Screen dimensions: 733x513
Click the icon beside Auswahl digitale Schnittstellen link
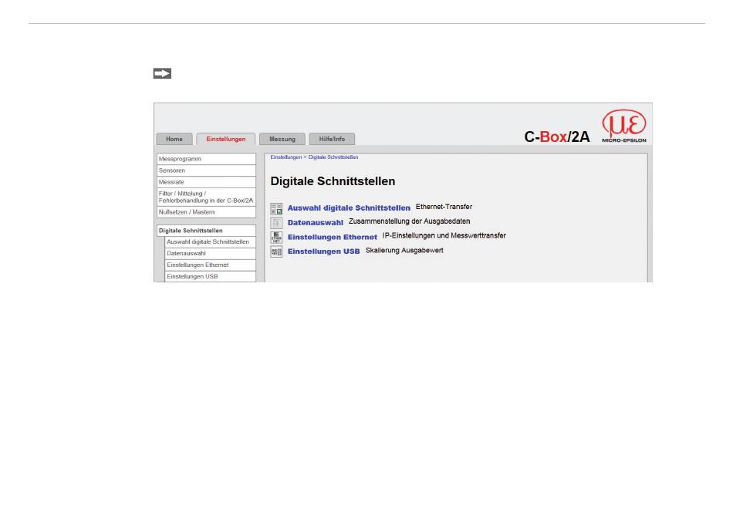[276, 208]
